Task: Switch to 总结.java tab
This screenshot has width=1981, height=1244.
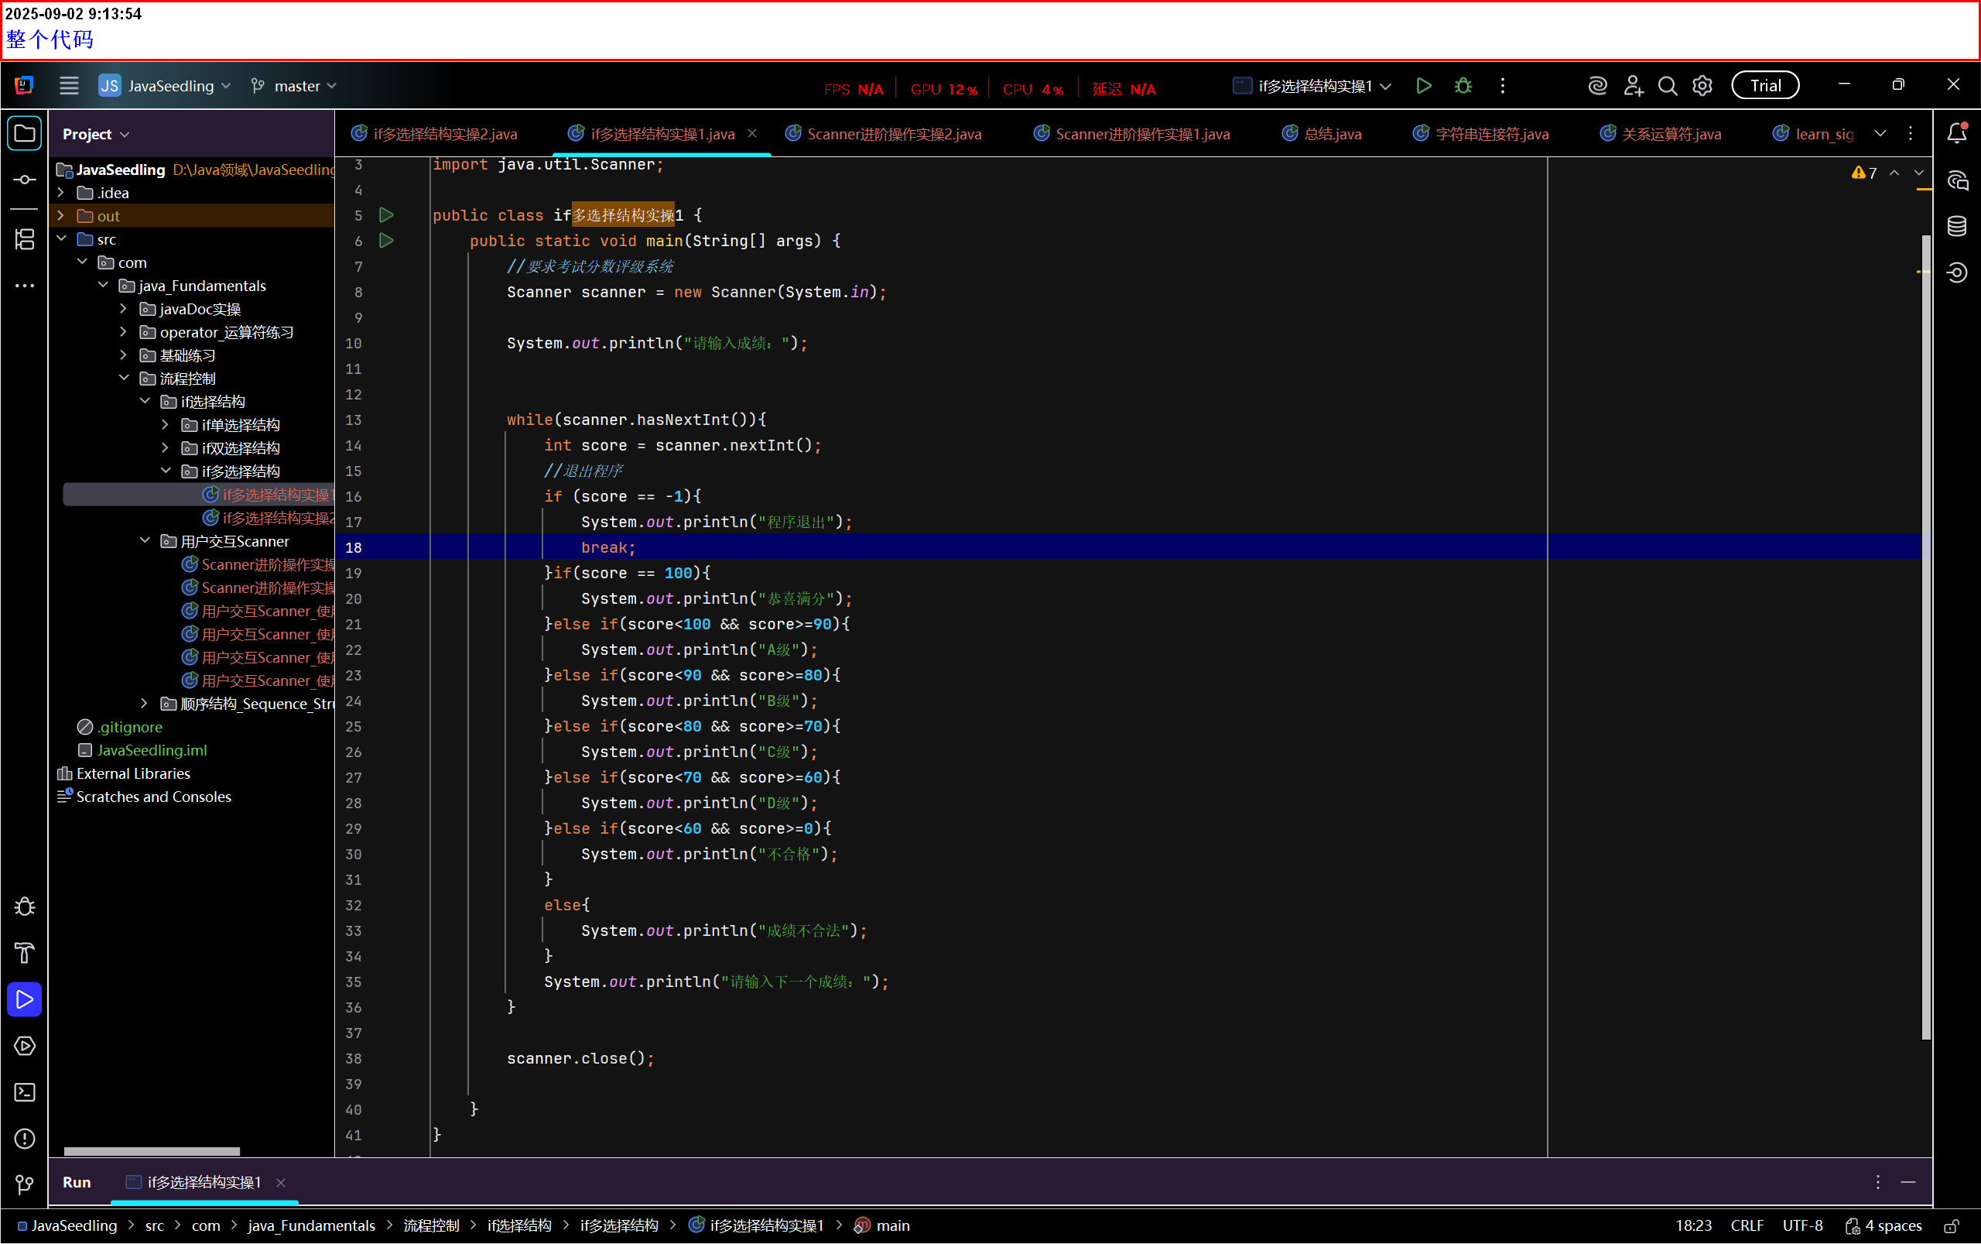Action: point(1323,134)
